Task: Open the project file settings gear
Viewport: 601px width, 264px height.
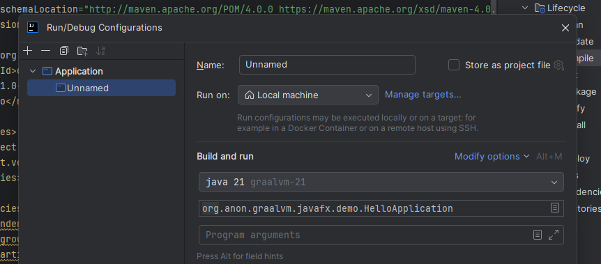Action: [x=559, y=65]
